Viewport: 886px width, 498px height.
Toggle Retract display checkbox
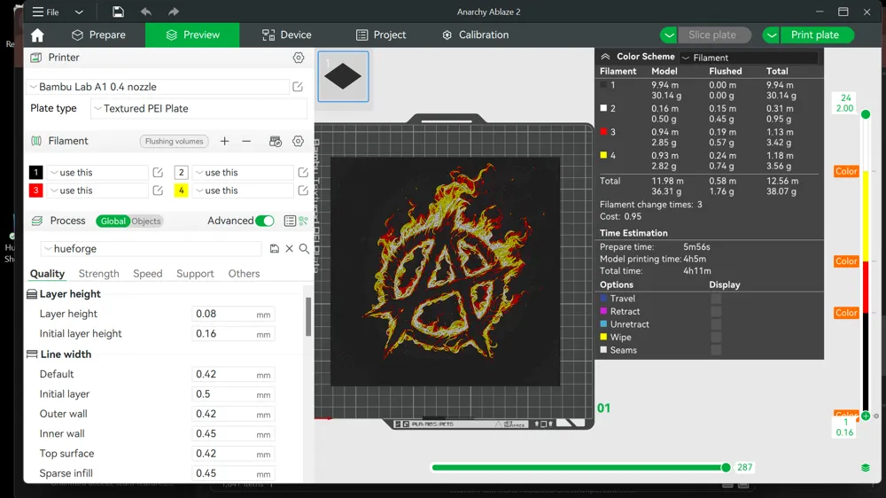click(x=716, y=311)
